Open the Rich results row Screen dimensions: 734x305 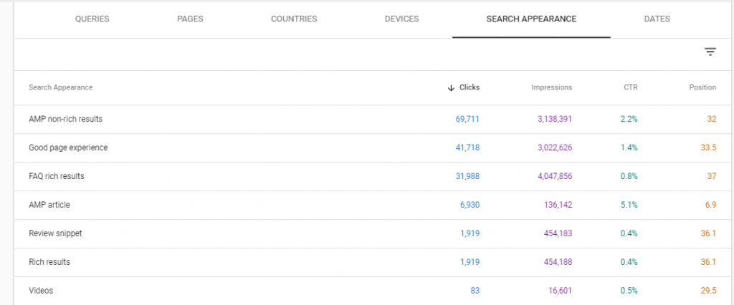click(x=373, y=262)
